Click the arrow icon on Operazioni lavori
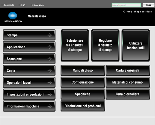The width and height of the screenshot is (155, 125). 50,83
